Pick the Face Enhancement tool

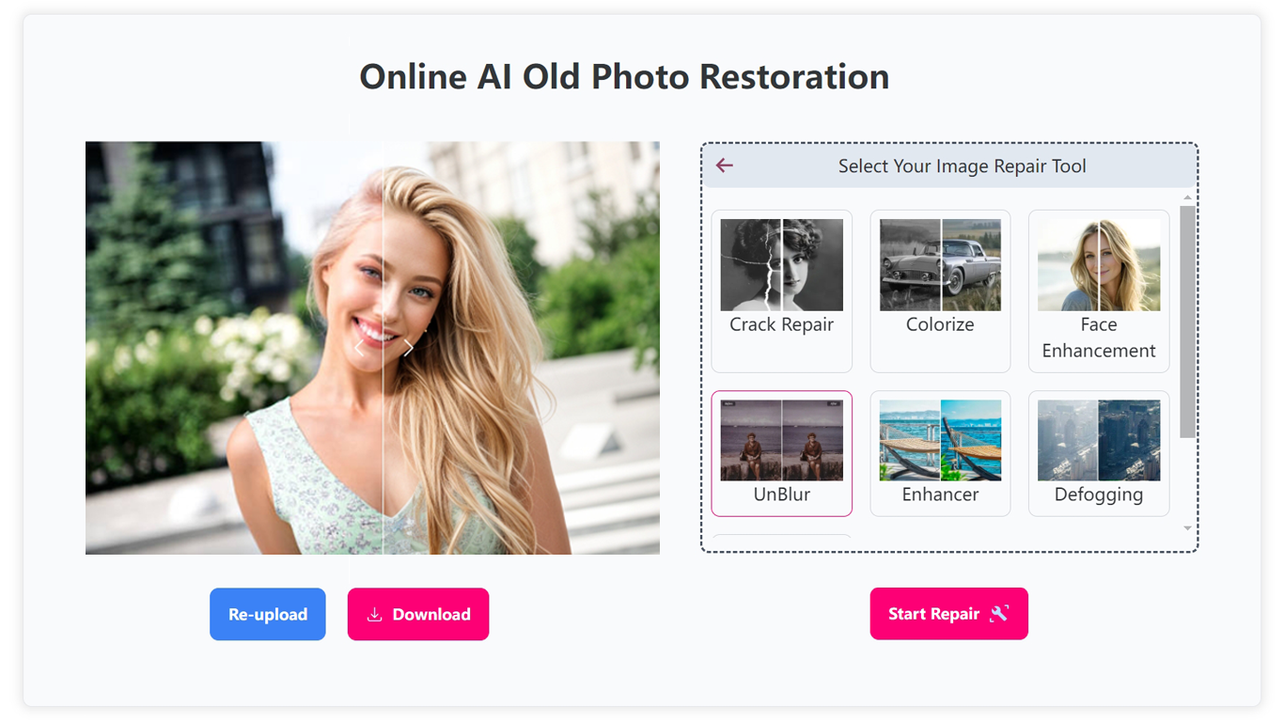click(x=1098, y=266)
